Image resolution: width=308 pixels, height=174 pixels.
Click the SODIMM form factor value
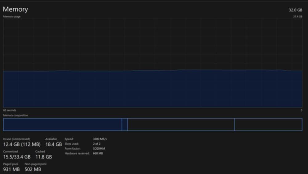[x=99, y=149]
